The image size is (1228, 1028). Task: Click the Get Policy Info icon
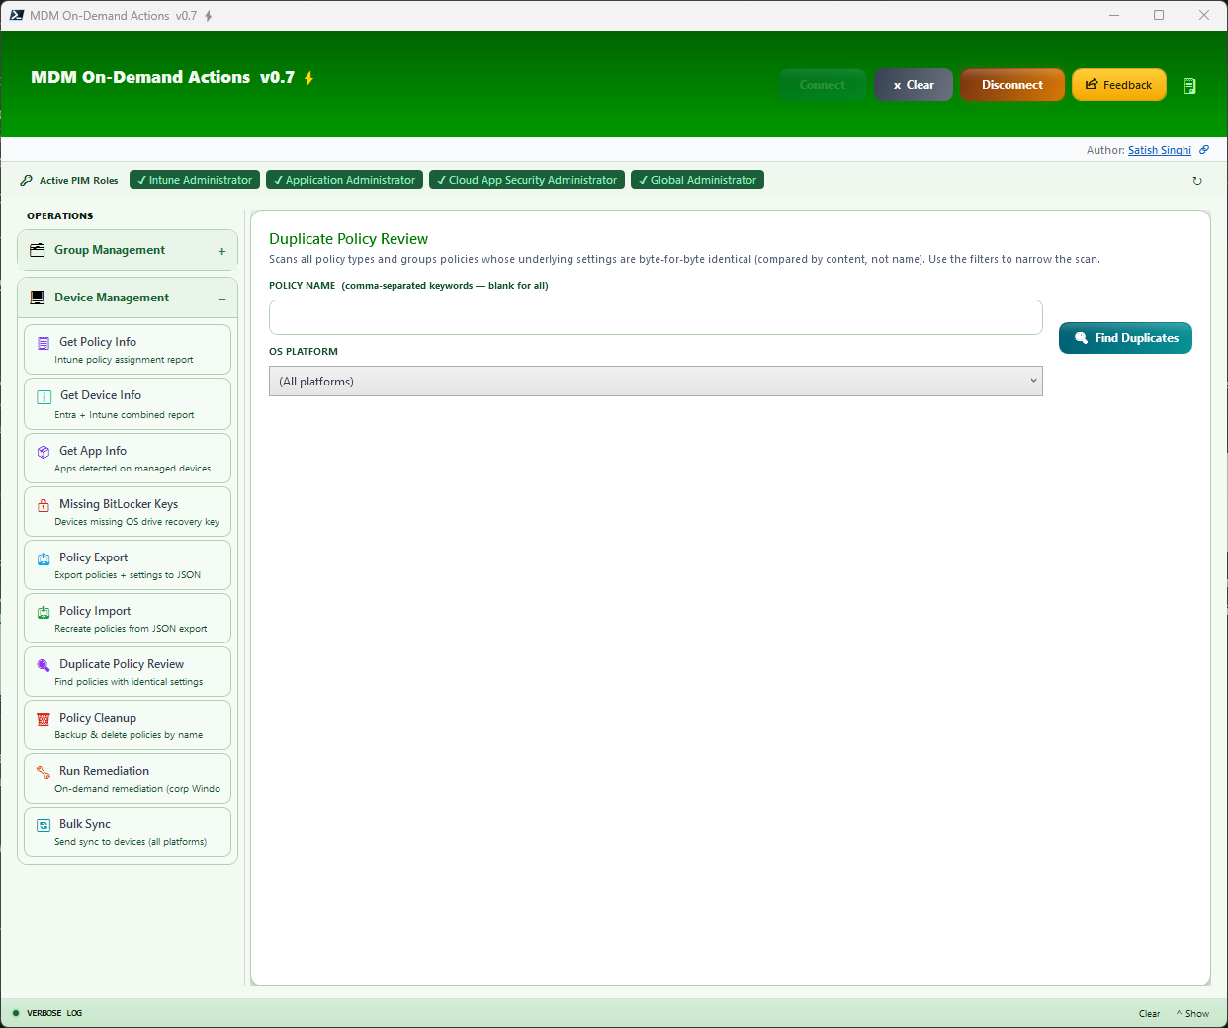click(44, 343)
